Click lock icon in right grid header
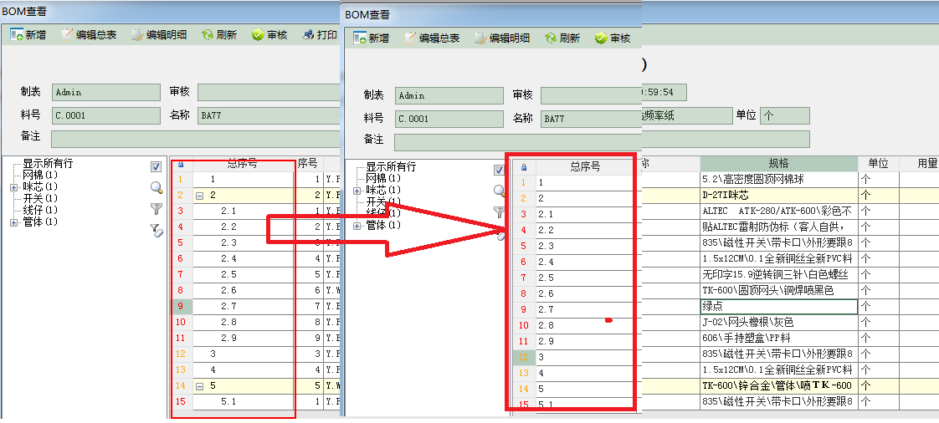The width and height of the screenshot is (939, 423). [524, 167]
